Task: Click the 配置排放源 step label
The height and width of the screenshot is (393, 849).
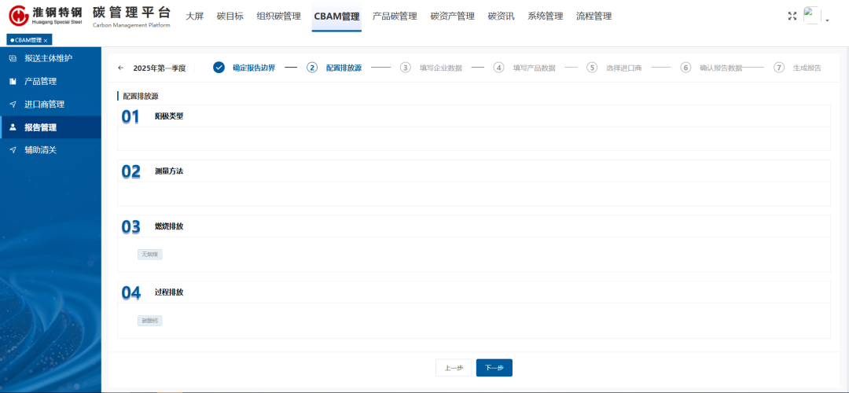Action: (344, 68)
